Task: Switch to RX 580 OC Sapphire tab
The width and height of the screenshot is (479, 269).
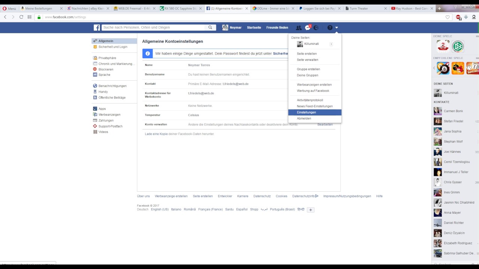Action: tap(180, 8)
